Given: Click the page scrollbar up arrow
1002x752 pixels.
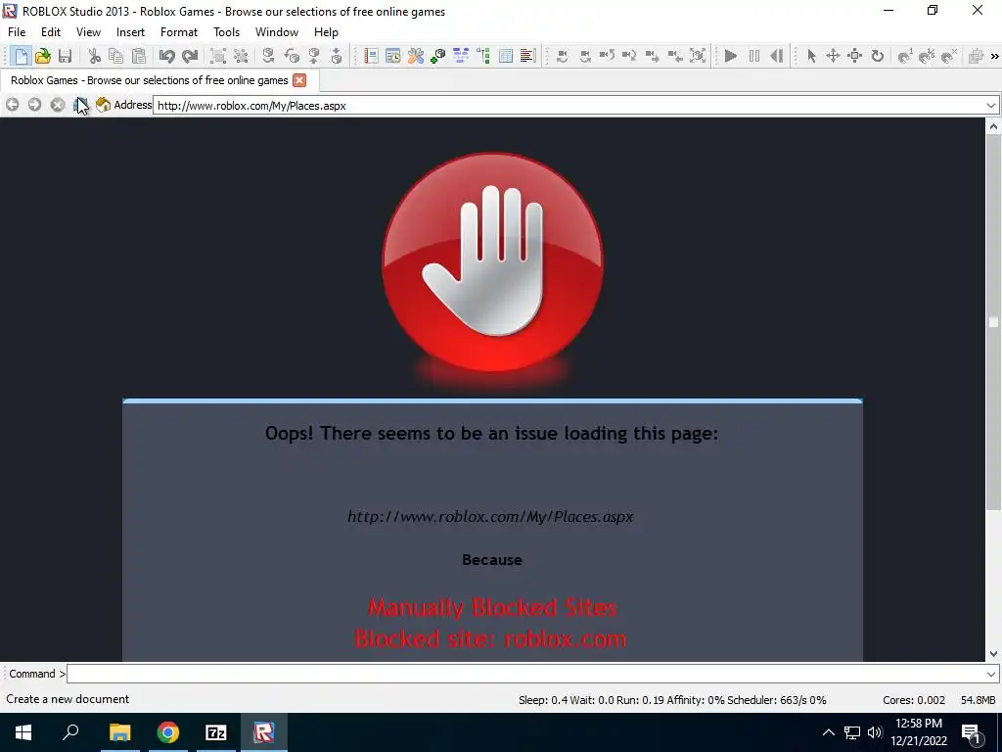Looking at the screenshot, I should click(994, 126).
